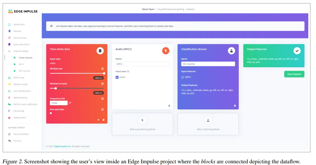Delete the Audio MFCC block via trash icon
The height and width of the screenshot is (165, 316).
pos(169,106)
